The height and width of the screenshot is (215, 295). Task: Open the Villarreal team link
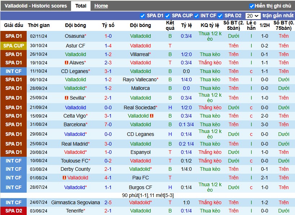140,54
